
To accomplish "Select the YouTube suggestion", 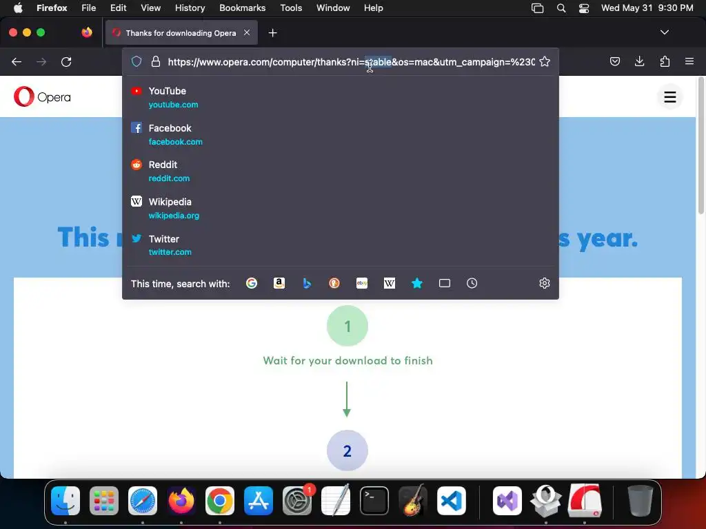I will [x=341, y=98].
